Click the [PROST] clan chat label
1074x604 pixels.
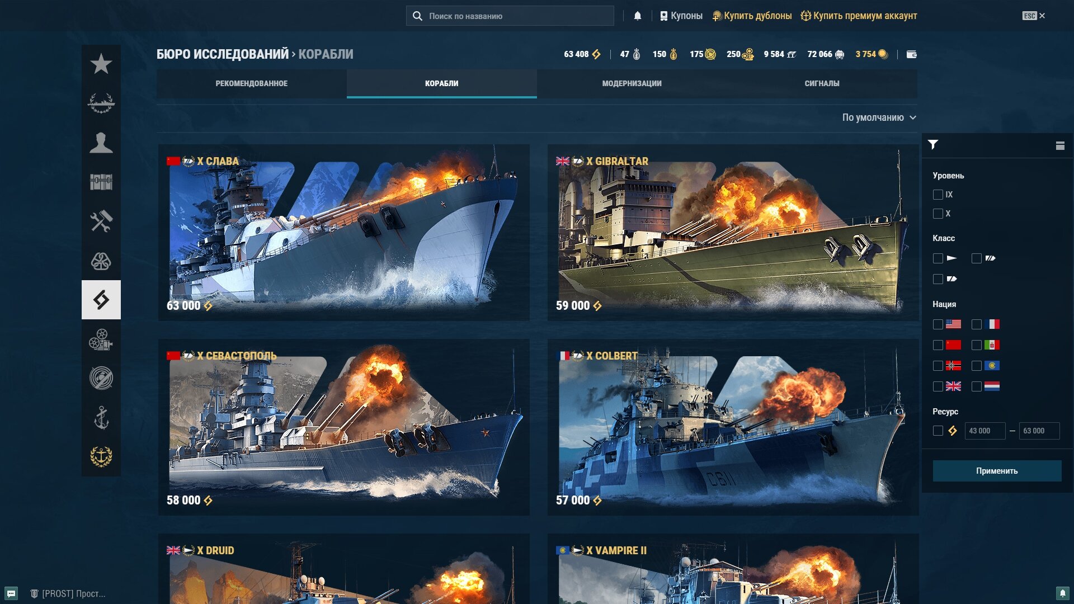[67, 593]
